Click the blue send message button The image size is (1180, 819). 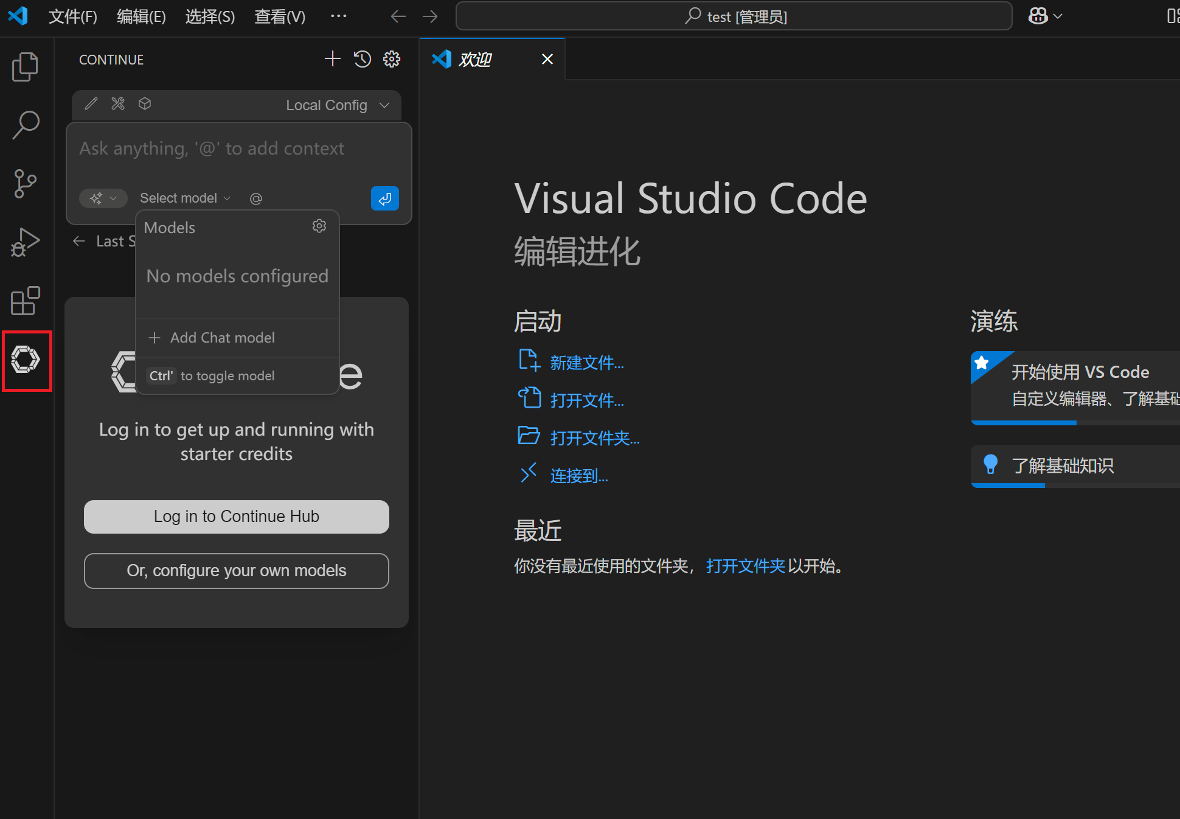tap(384, 198)
